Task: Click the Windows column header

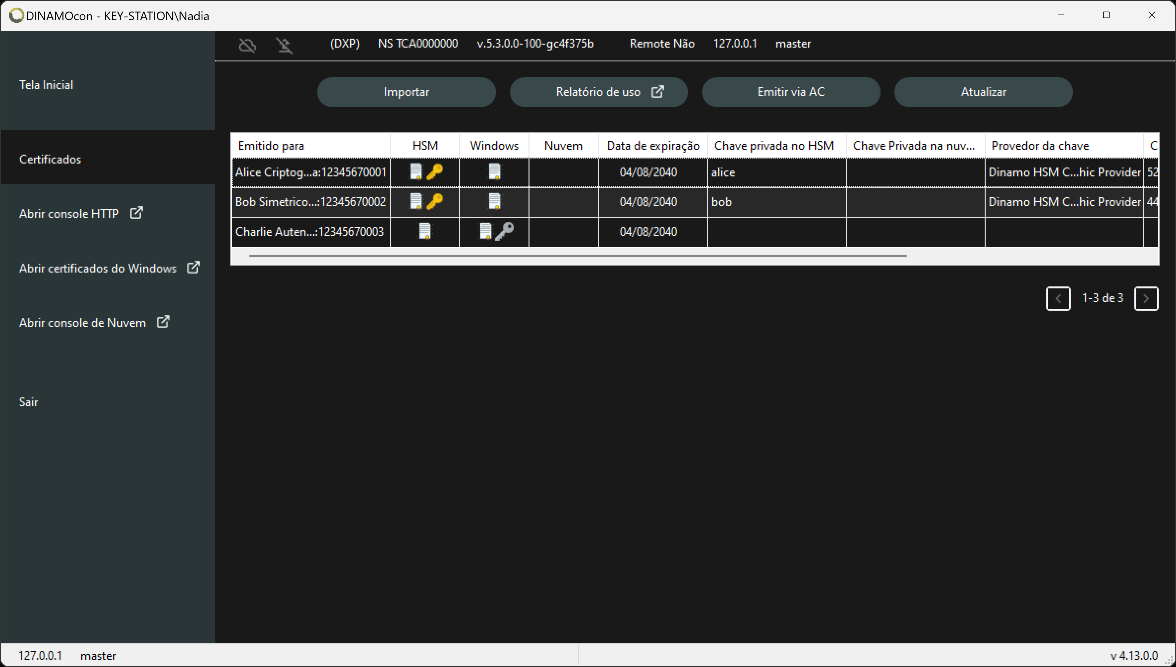Action: (494, 146)
